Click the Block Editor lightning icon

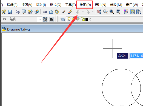coord(70,12)
